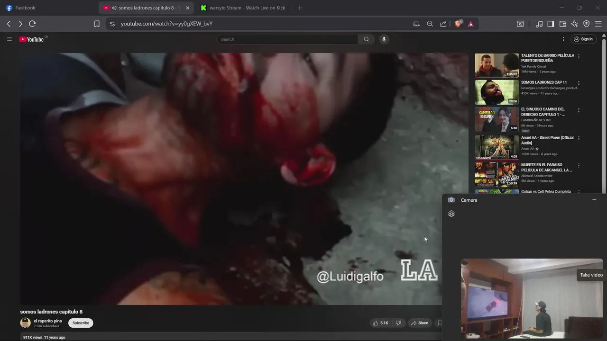Open Camera app settings gear

coord(451,214)
